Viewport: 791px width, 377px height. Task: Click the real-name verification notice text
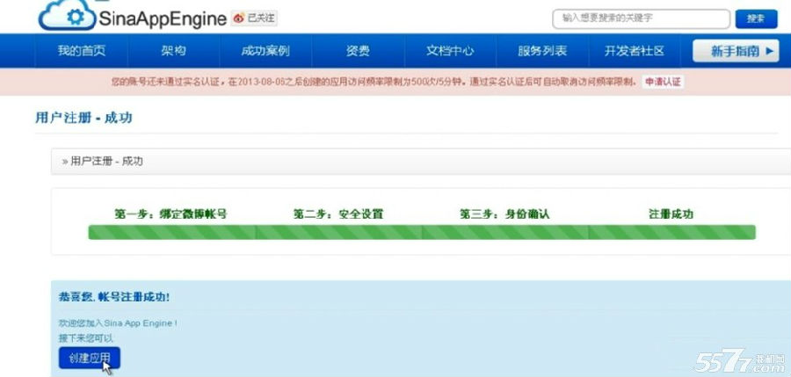point(374,82)
